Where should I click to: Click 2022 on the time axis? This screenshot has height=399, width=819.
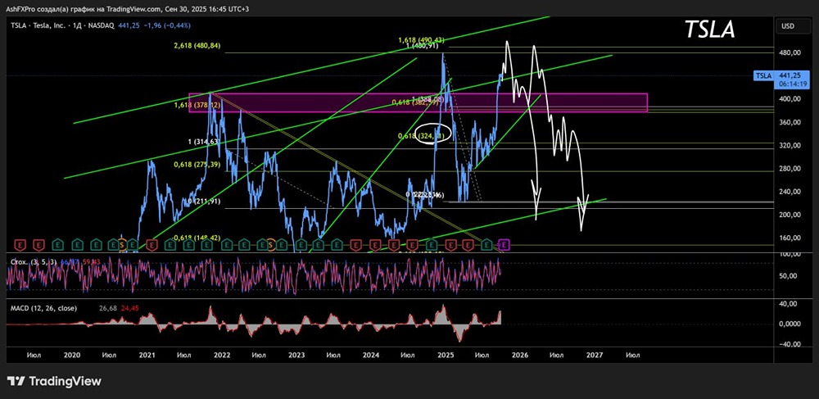pyautogui.click(x=221, y=355)
